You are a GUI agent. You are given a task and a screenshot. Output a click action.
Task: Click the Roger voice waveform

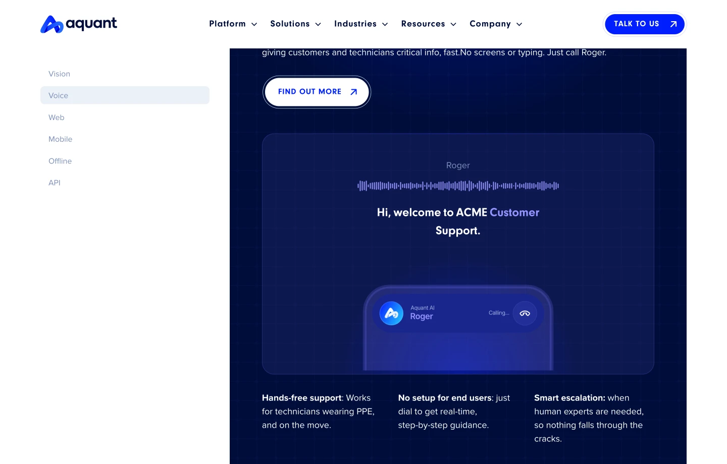coord(458,186)
